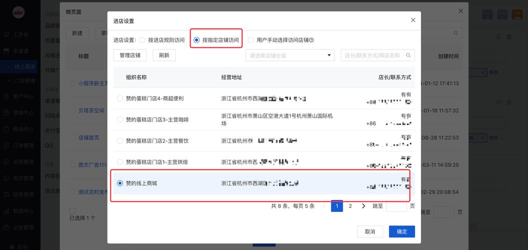Image resolution: width=528 pixels, height=250 pixels.
Task: Go to page 2 of the store list
Action: [350, 206]
